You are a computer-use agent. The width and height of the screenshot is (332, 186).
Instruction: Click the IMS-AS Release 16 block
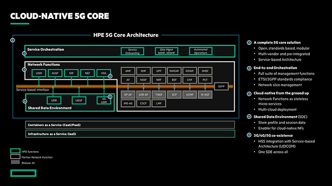(x=128, y=104)
